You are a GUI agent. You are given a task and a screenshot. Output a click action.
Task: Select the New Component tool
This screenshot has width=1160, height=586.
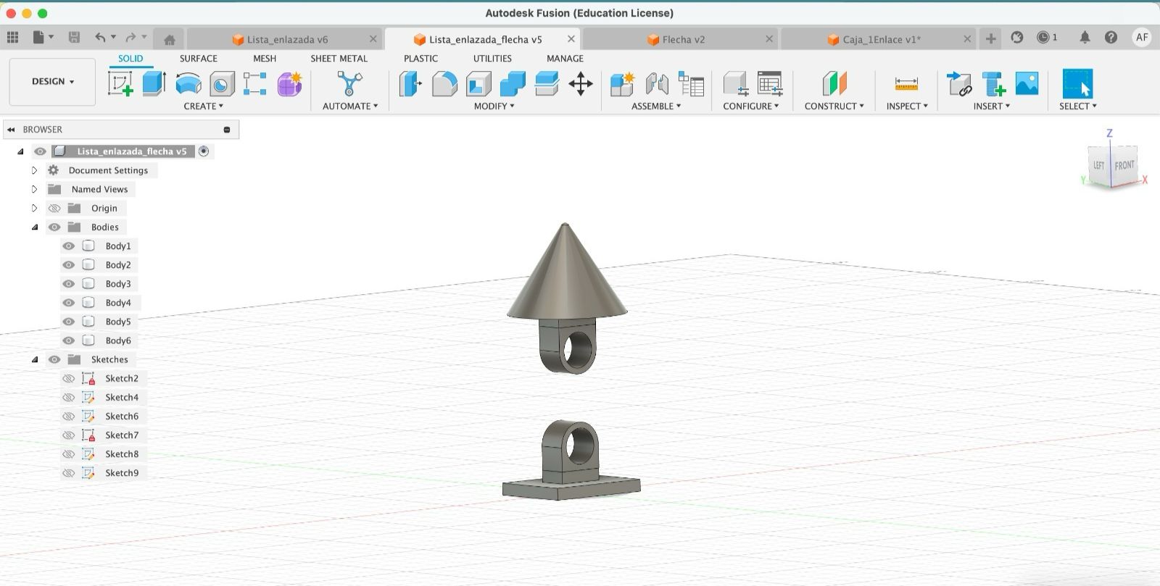[x=622, y=84]
